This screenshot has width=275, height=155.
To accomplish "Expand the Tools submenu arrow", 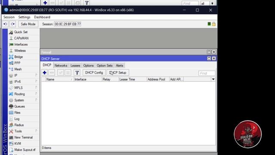I will coord(36,131).
